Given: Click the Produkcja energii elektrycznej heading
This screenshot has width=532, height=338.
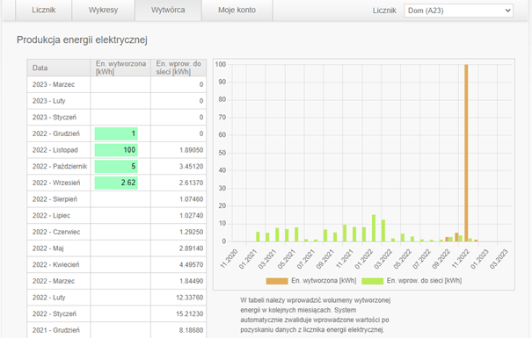Looking at the screenshot, I should click(82, 40).
